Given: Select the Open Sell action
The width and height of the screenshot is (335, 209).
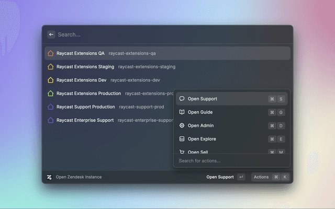Looking at the screenshot, I should click(x=199, y=152).
